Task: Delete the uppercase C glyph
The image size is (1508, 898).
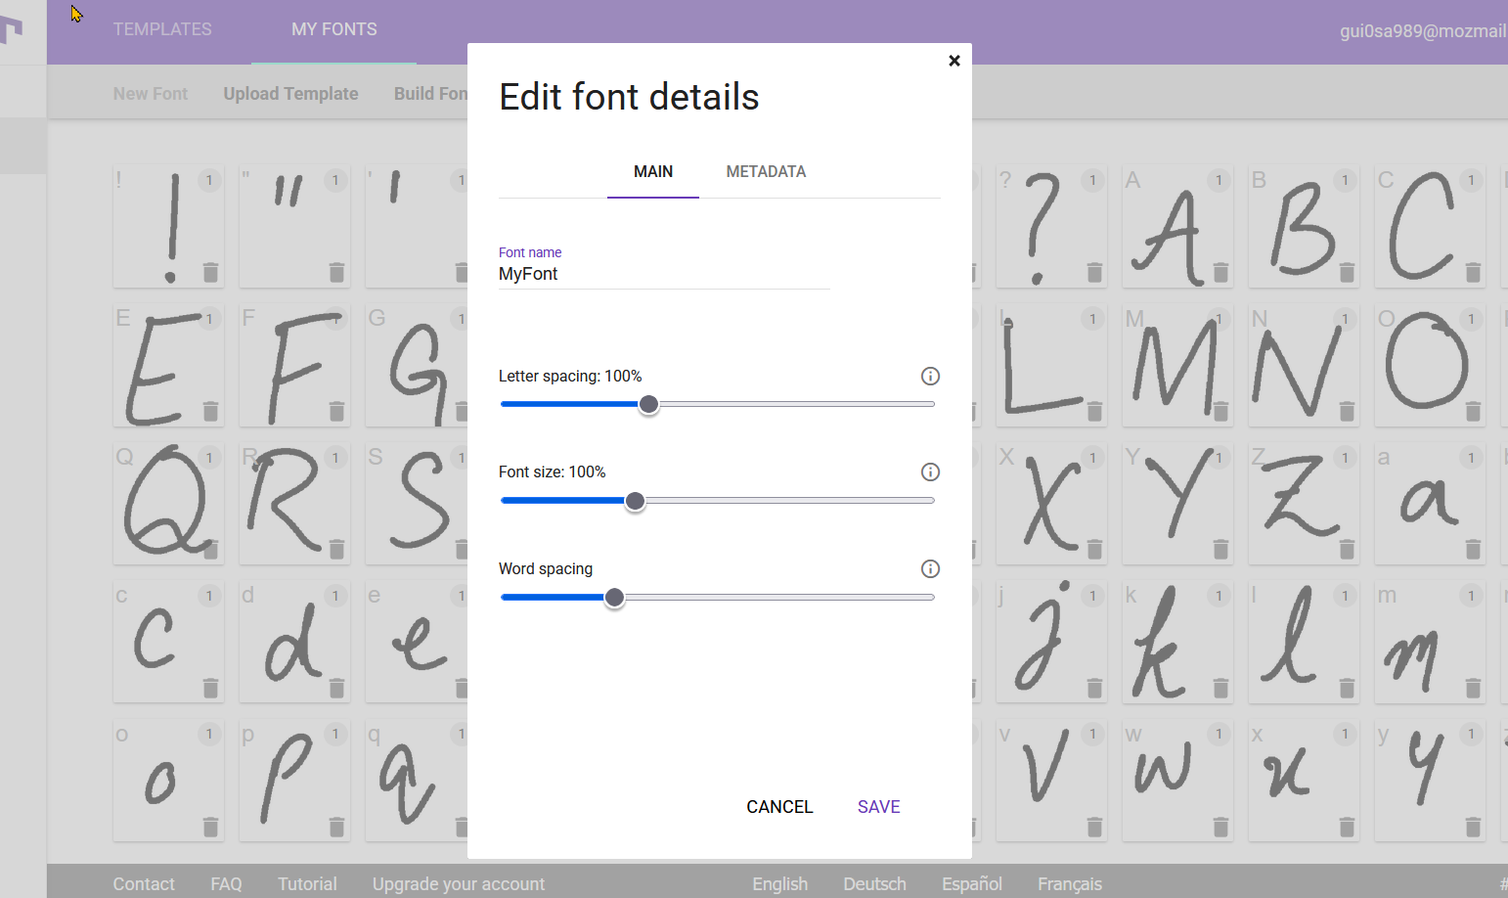Action: pyautogui.click(x=1473, y=272)
